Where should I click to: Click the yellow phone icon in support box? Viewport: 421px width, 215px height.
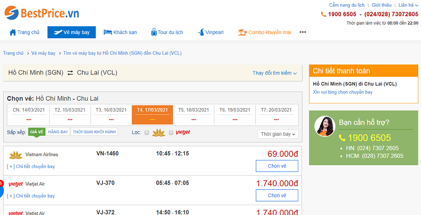[x=342, y=138]
